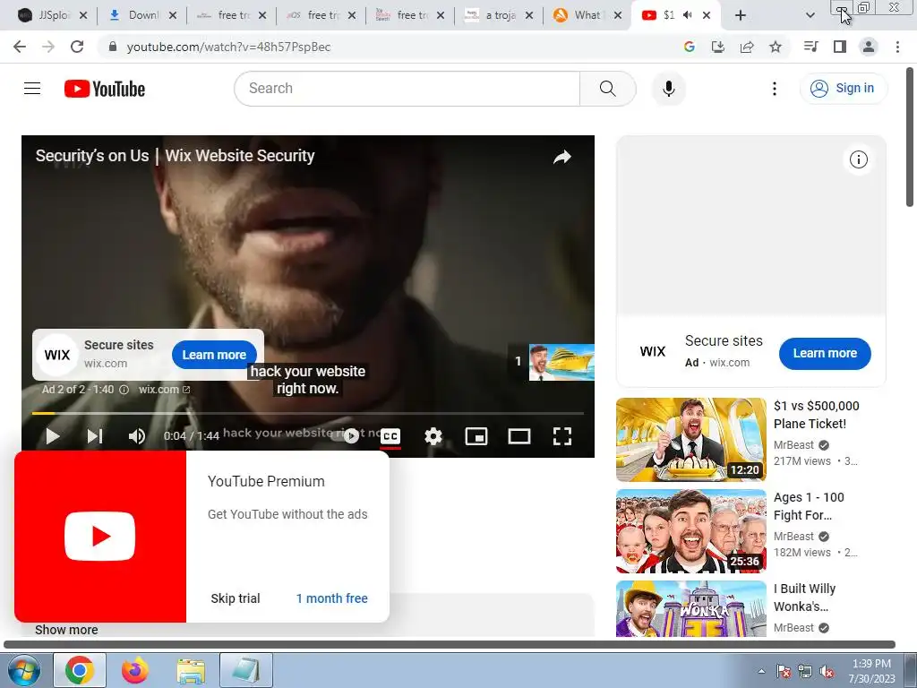Viewport: 917px width, 688px height.
Task: Start voice search with microphone icon
Action: pos(668,89)
